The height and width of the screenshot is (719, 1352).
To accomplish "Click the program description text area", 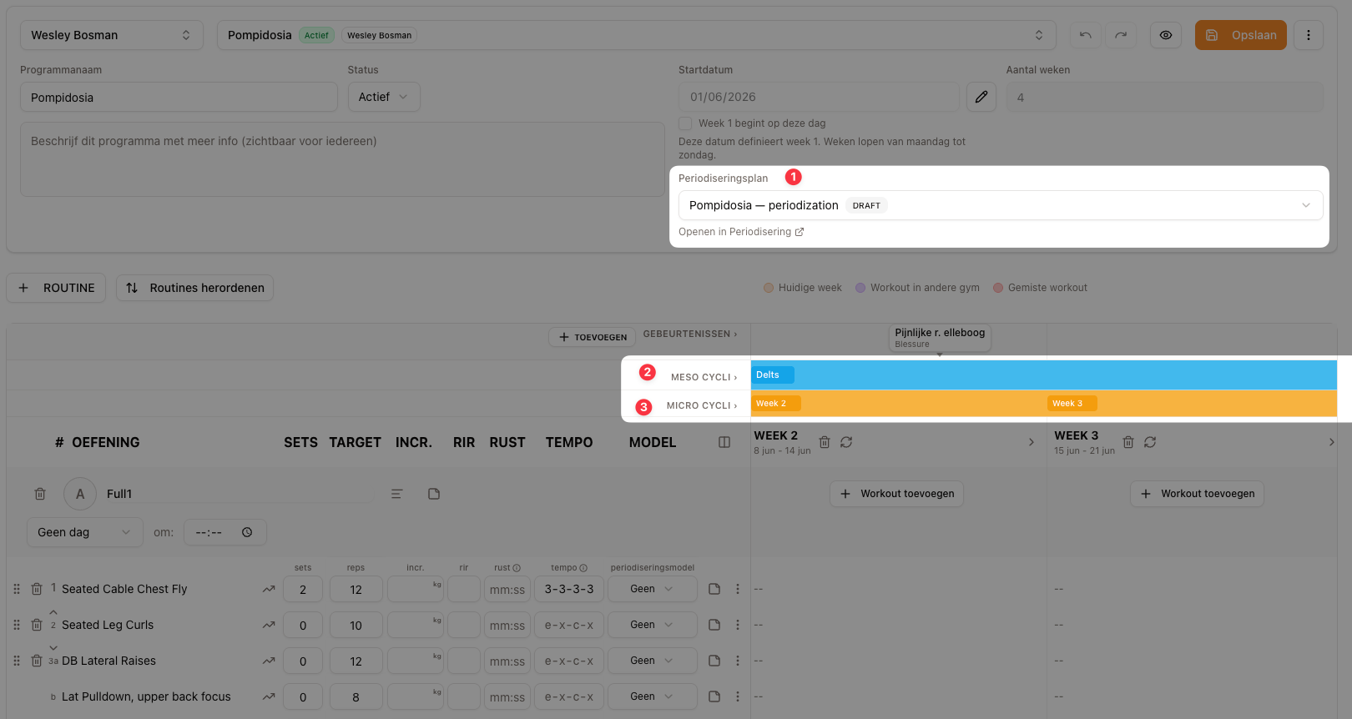I will 342,160.
